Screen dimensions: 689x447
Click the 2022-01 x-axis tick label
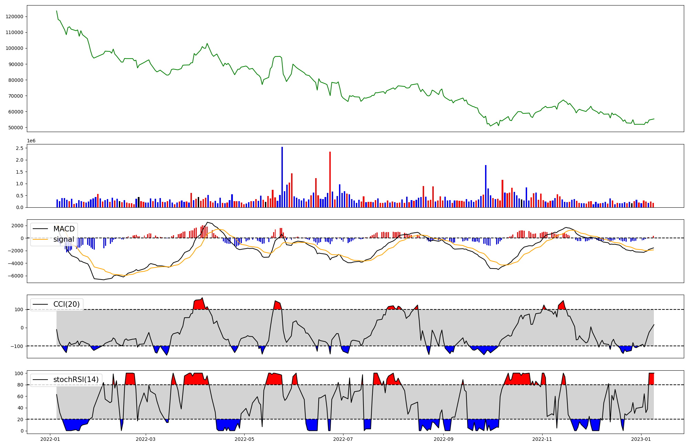pos(50,439)
